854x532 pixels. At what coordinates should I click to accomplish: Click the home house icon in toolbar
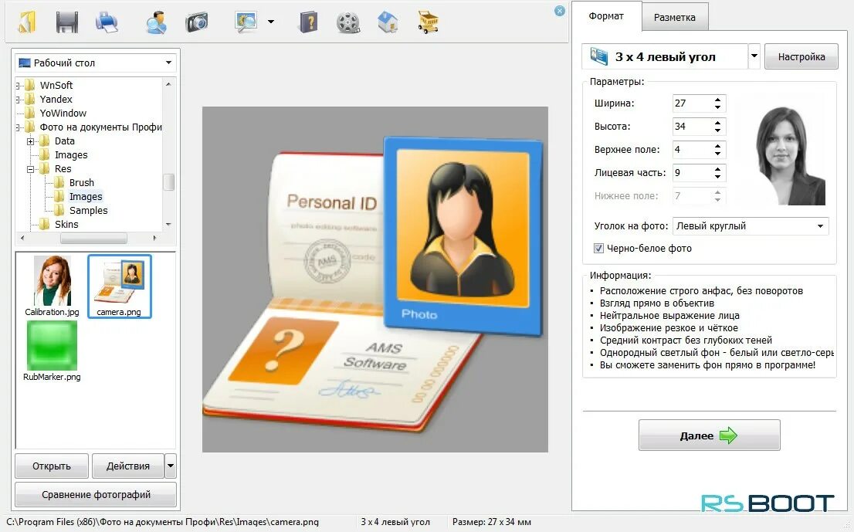[388, 22]
